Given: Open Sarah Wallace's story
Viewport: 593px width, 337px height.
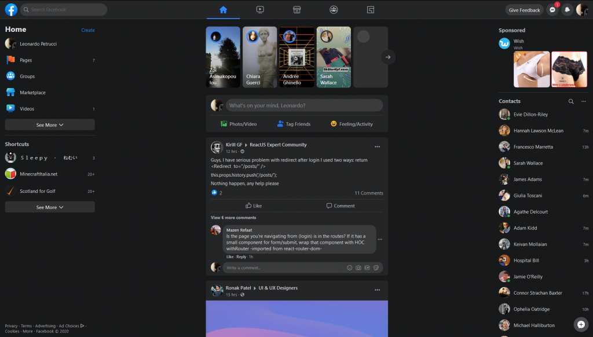Looking at the screenshot, I should click(334, 57).
